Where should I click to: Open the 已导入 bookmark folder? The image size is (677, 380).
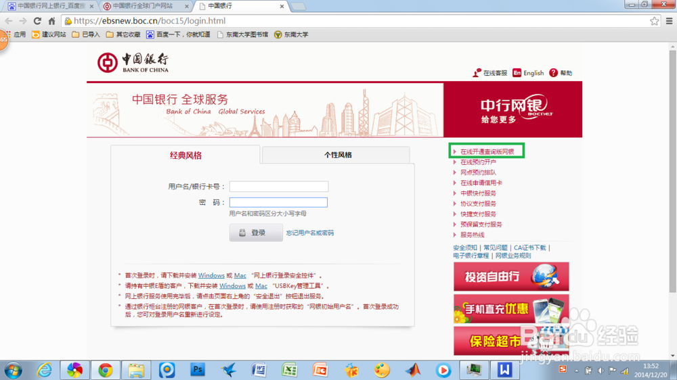(x=85, y=34)
